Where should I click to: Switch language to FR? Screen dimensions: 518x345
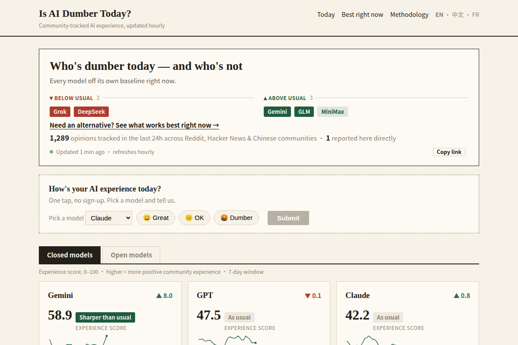point(476,15)
